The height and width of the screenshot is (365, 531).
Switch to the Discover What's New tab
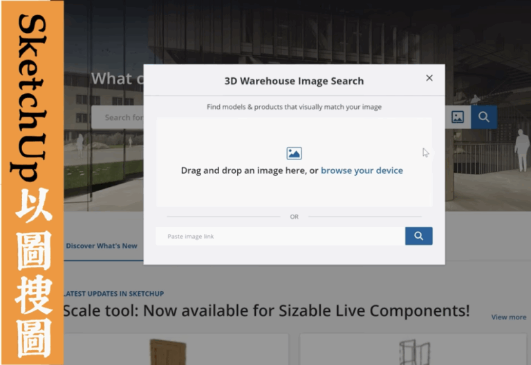click(x=102, y=246)
